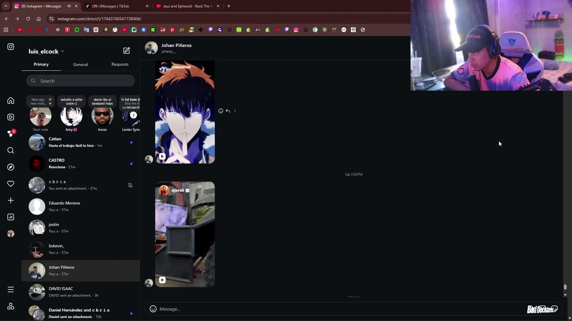Reload the page in browser toolbar
572x321 pixels.
[28, 19]
